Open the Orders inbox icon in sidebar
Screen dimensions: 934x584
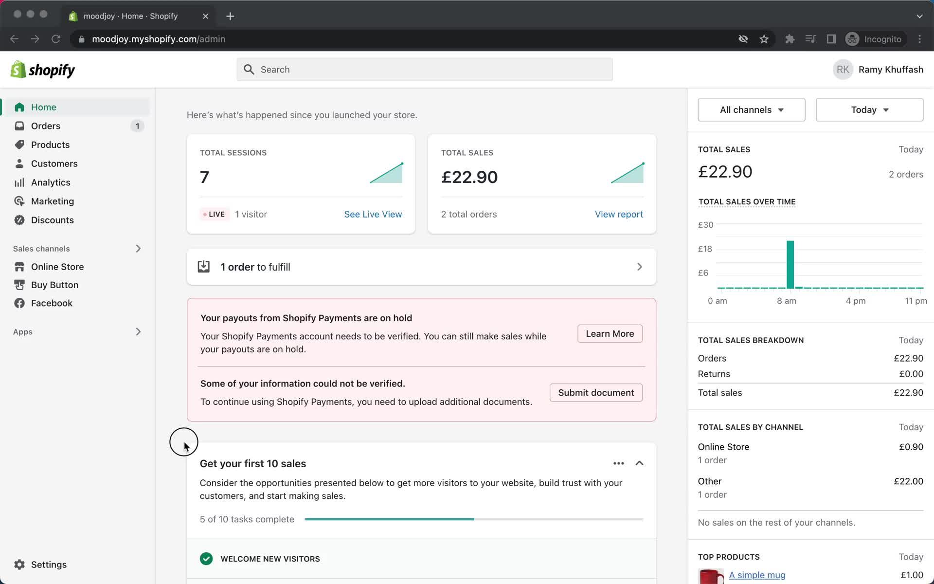19,126
